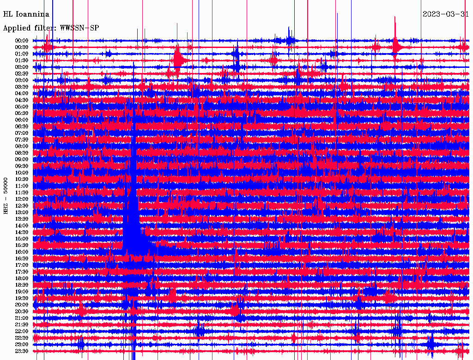
Task: Select the 08:30 time label
Action: click(x=22, y=153)
